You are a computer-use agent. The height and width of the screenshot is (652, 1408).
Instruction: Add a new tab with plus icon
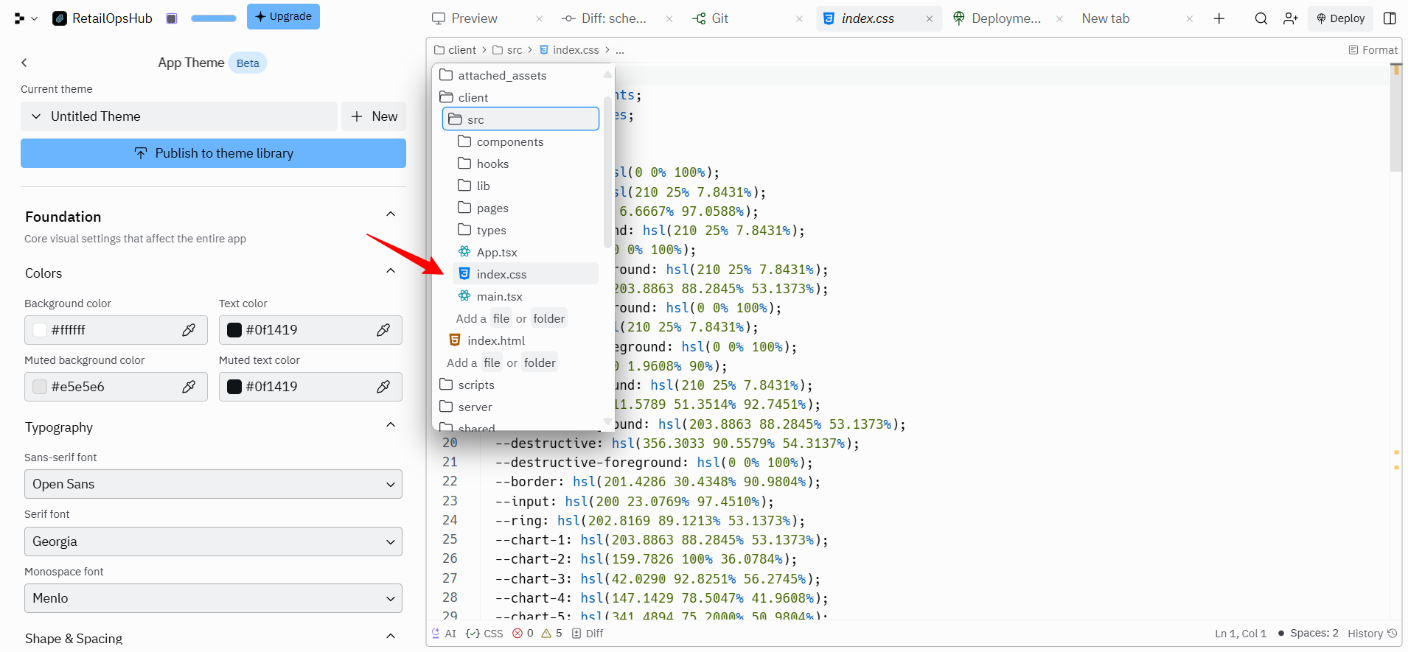(1219, 18)
